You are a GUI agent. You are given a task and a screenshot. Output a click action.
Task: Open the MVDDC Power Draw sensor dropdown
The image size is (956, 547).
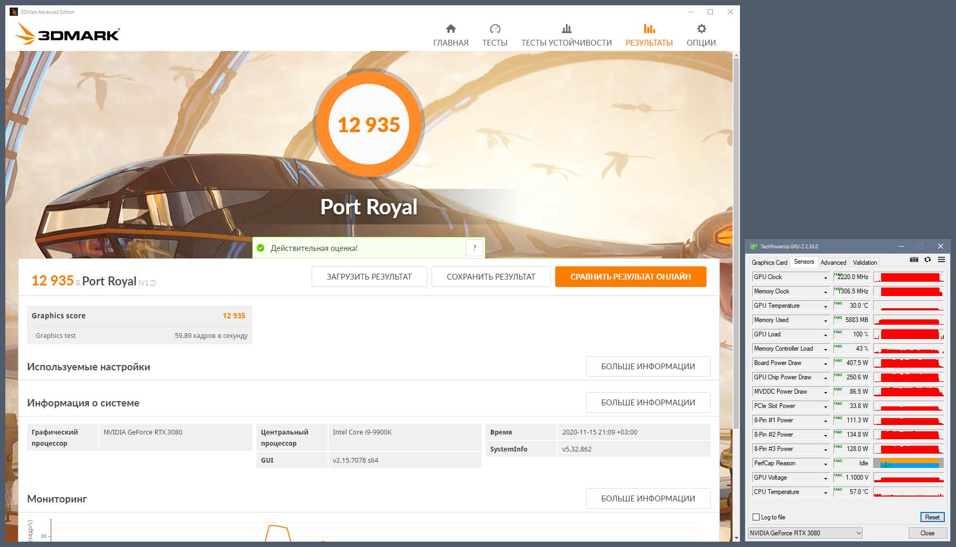[x=825, y=392]
